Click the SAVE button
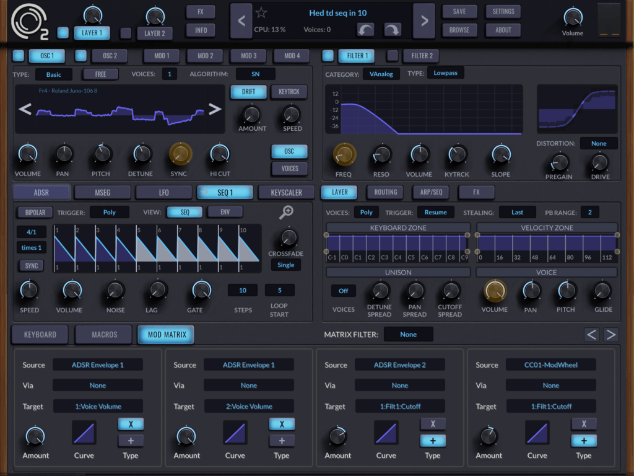This screenshot has height=476, width=634. click(459, 11)
